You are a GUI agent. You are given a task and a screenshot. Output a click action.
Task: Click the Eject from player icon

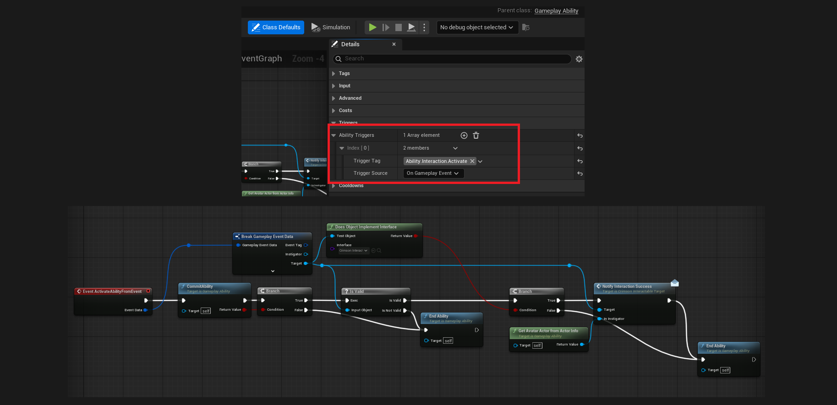coord(411,27)
